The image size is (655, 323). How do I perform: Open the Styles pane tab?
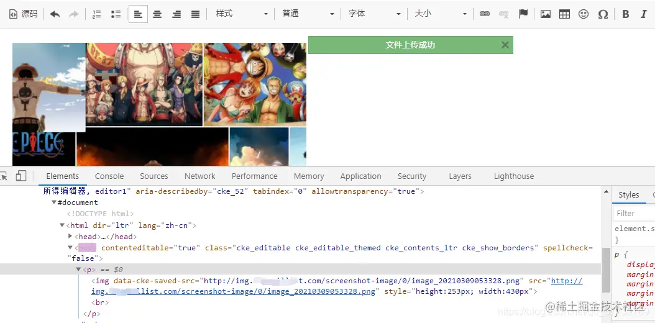(x=629, y=194)
